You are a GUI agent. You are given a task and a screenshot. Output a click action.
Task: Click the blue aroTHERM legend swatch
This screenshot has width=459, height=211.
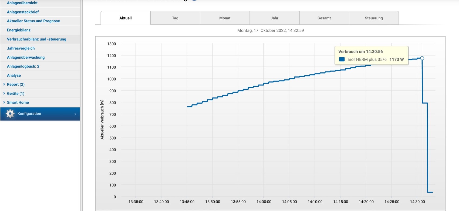click(x=342, y=59)
